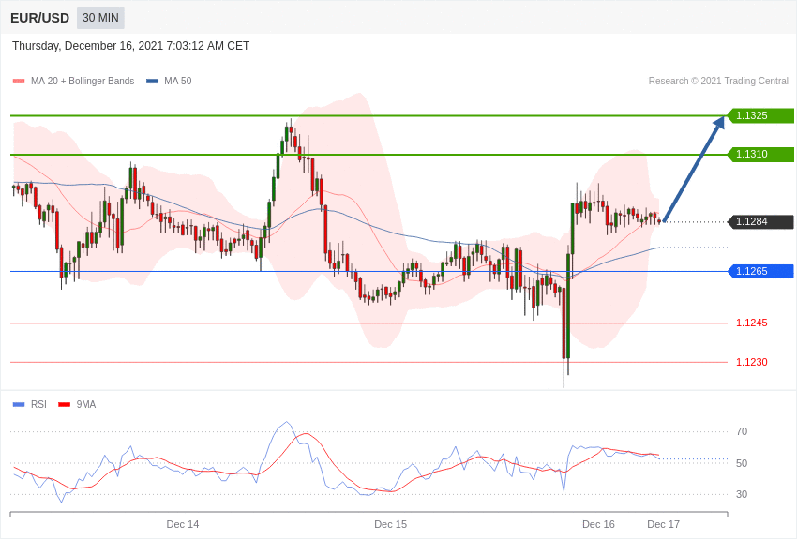
Task: Click the 1.1230 support level label
Action: (752, 362)
